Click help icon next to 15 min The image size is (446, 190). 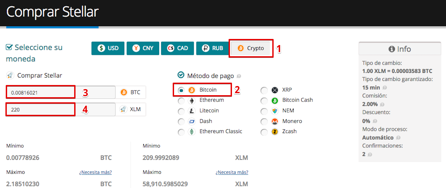coord(385,88)
